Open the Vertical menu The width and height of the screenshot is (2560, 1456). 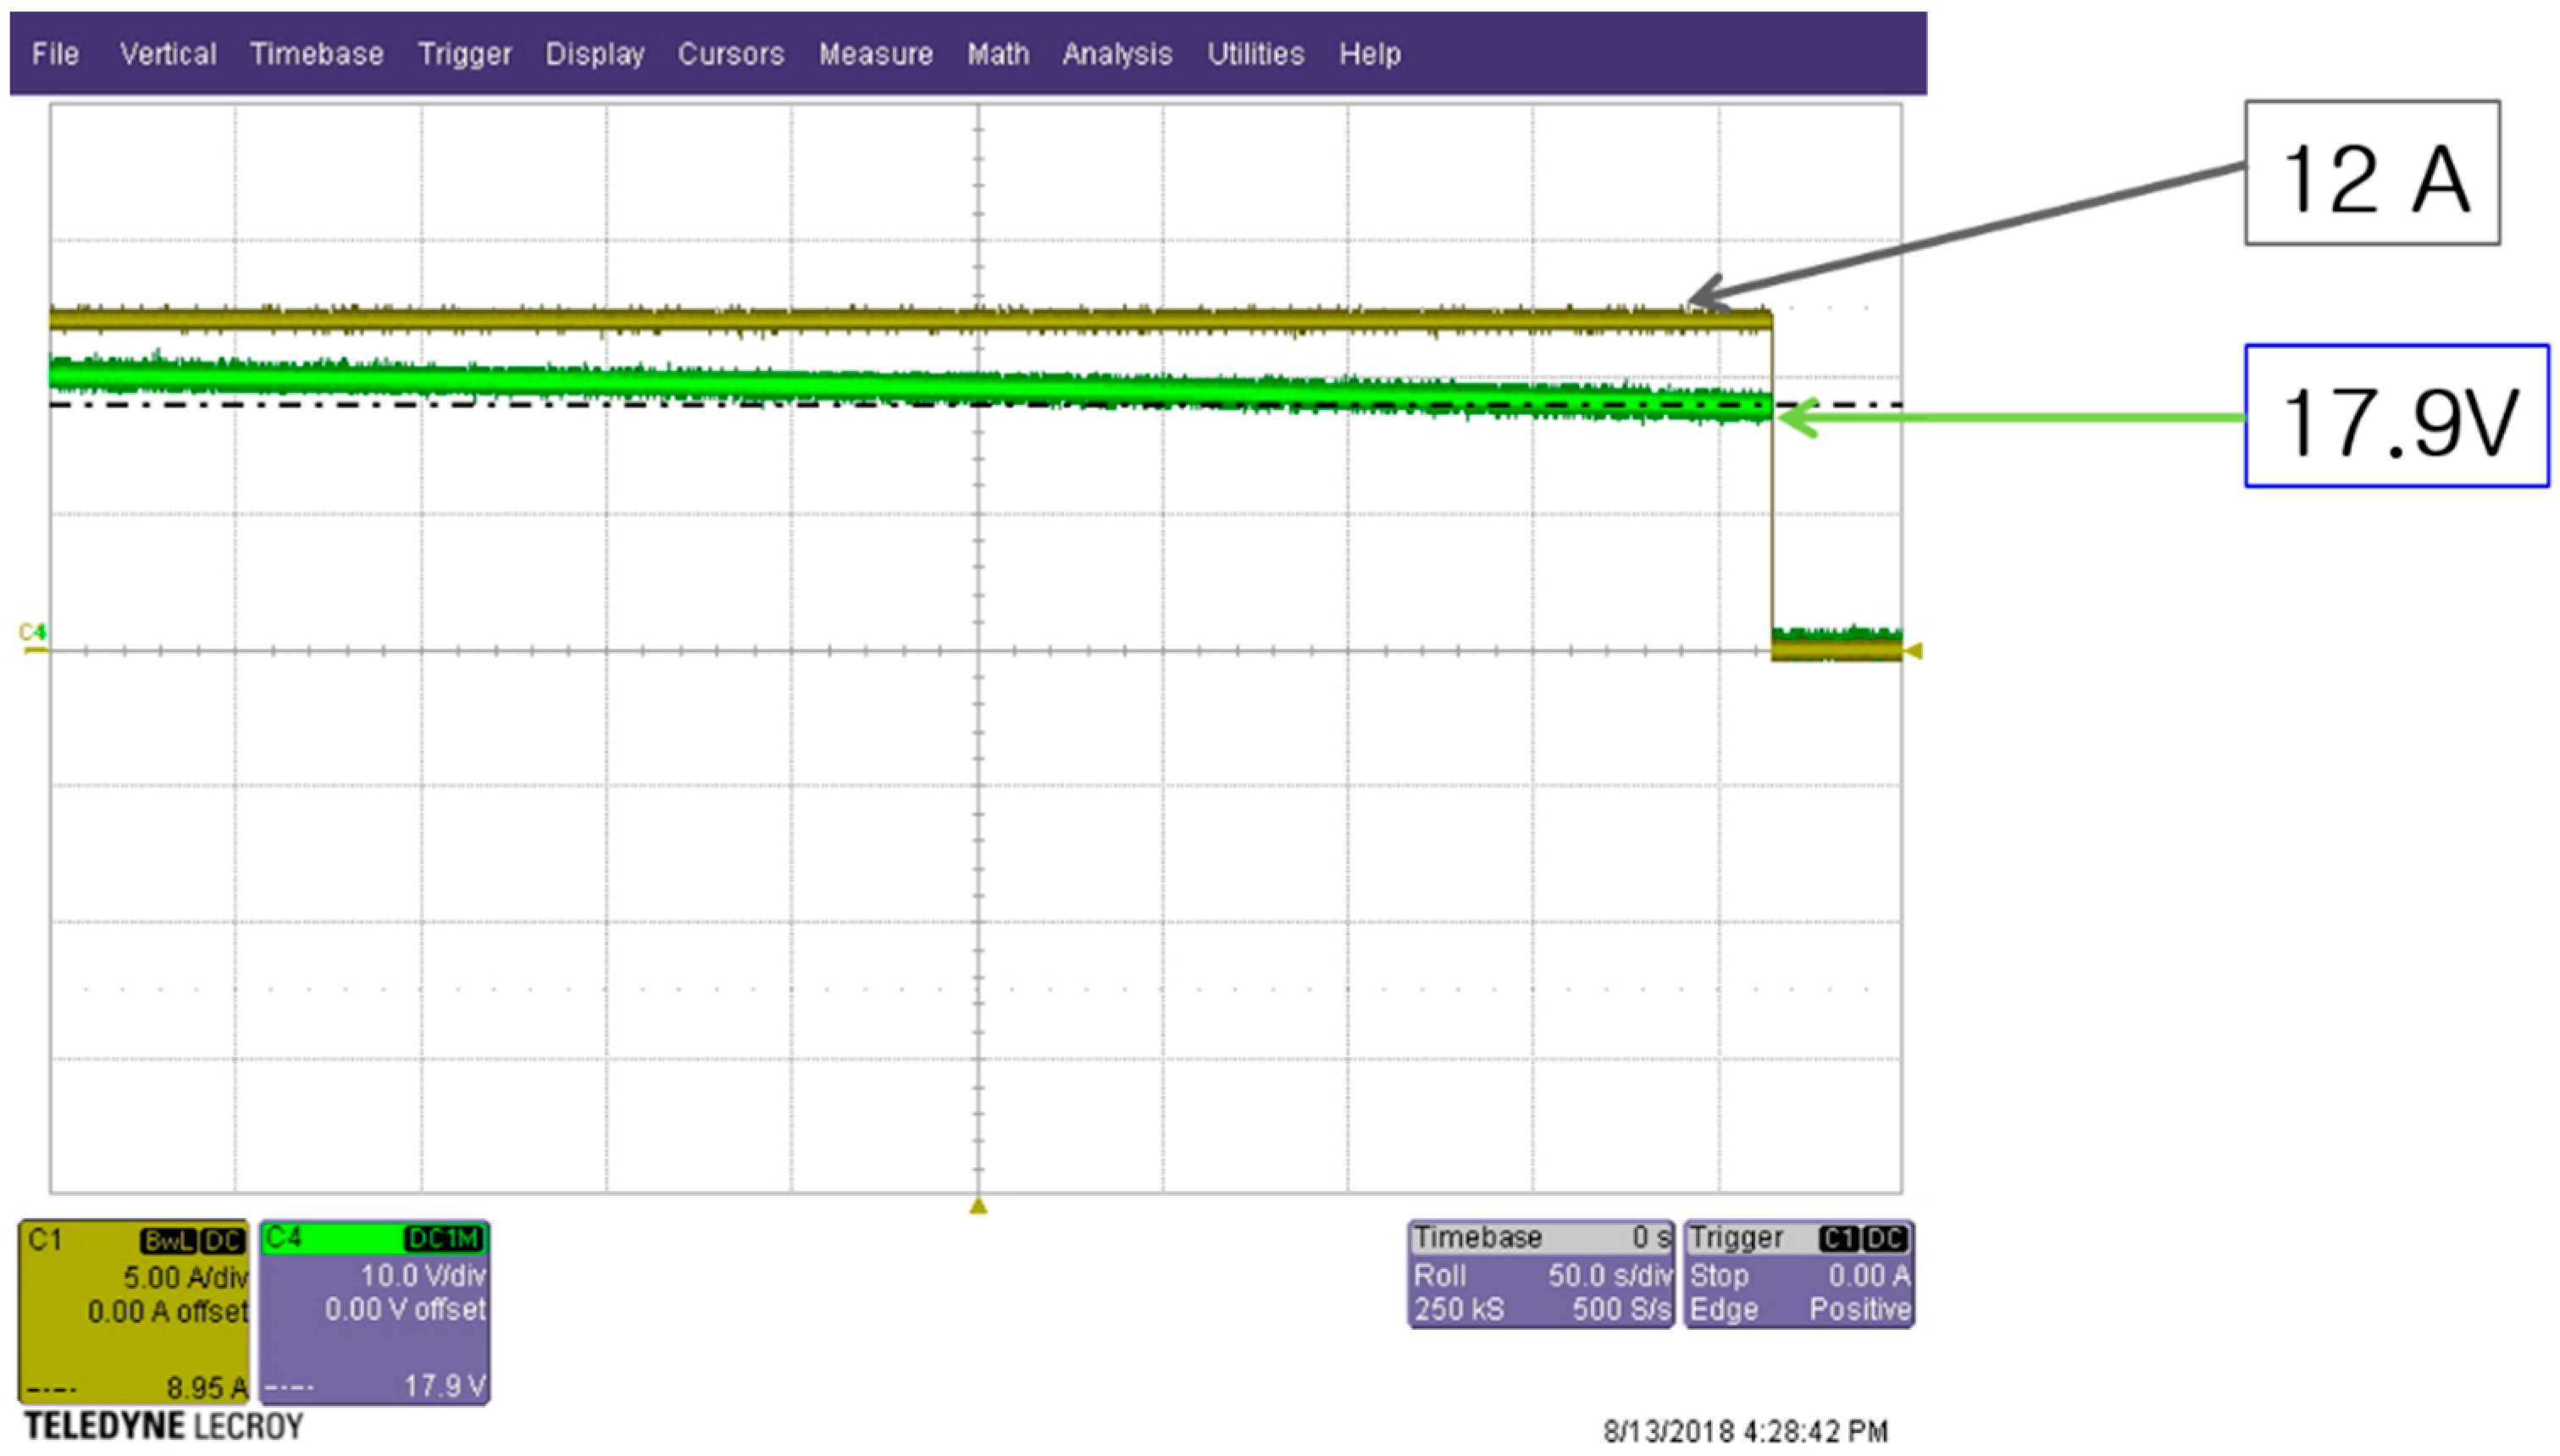(168, 54)
